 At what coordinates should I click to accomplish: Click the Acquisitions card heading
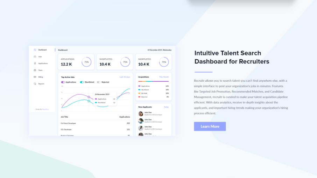point(143,77)
